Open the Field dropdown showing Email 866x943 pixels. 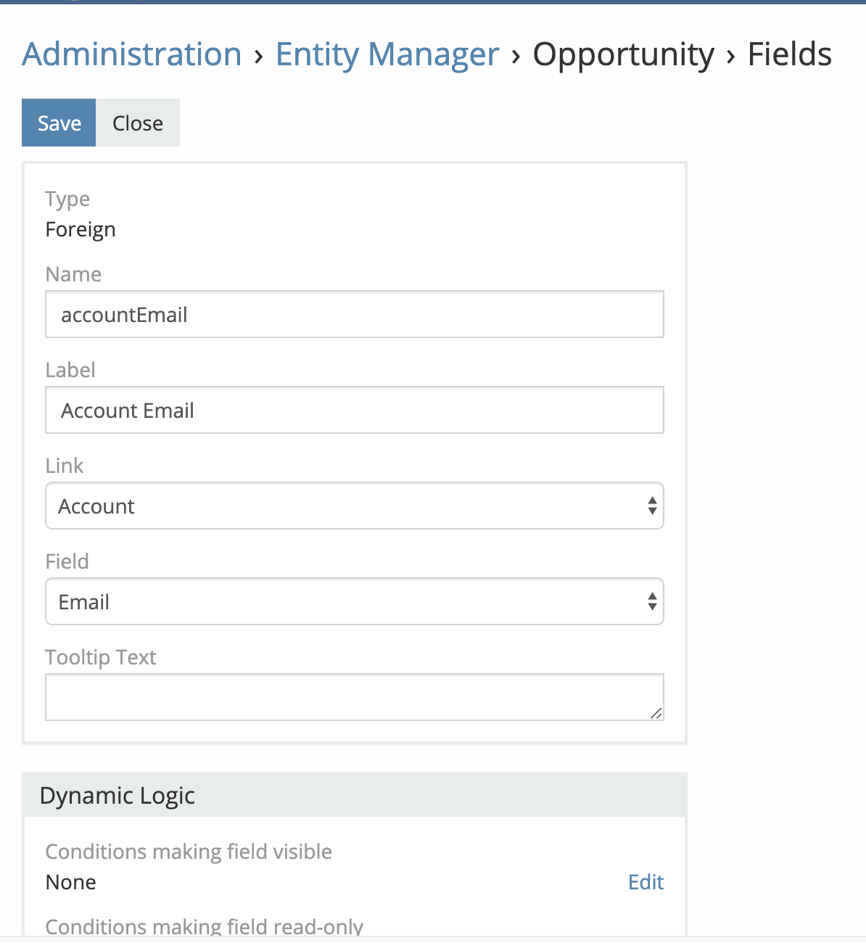click(354, 602)
